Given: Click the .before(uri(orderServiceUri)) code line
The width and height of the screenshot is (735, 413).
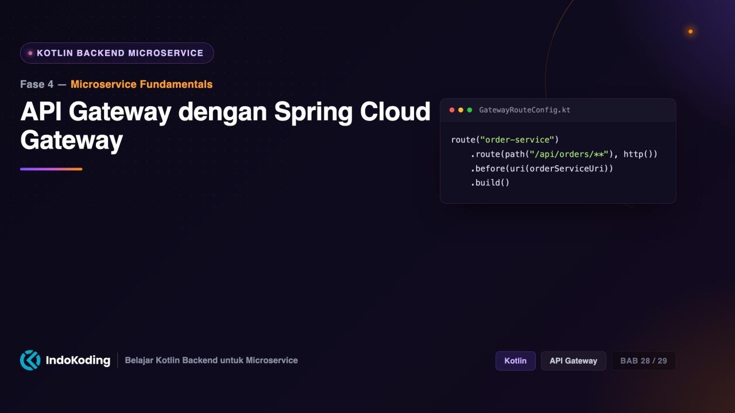Looking at the screenshot, I should [x=542, y=169].
